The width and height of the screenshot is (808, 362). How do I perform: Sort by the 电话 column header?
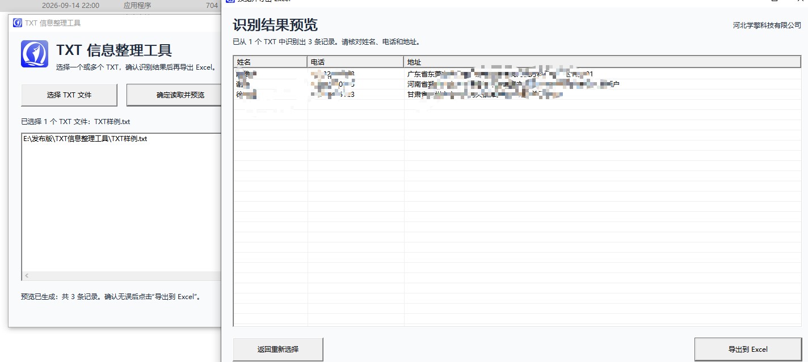(x=355, y=62)
